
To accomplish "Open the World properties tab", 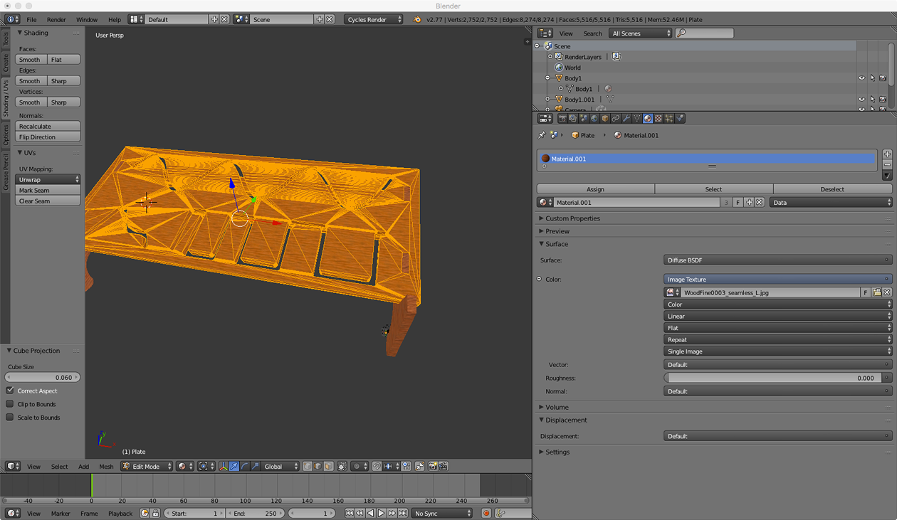I will 594,119.
